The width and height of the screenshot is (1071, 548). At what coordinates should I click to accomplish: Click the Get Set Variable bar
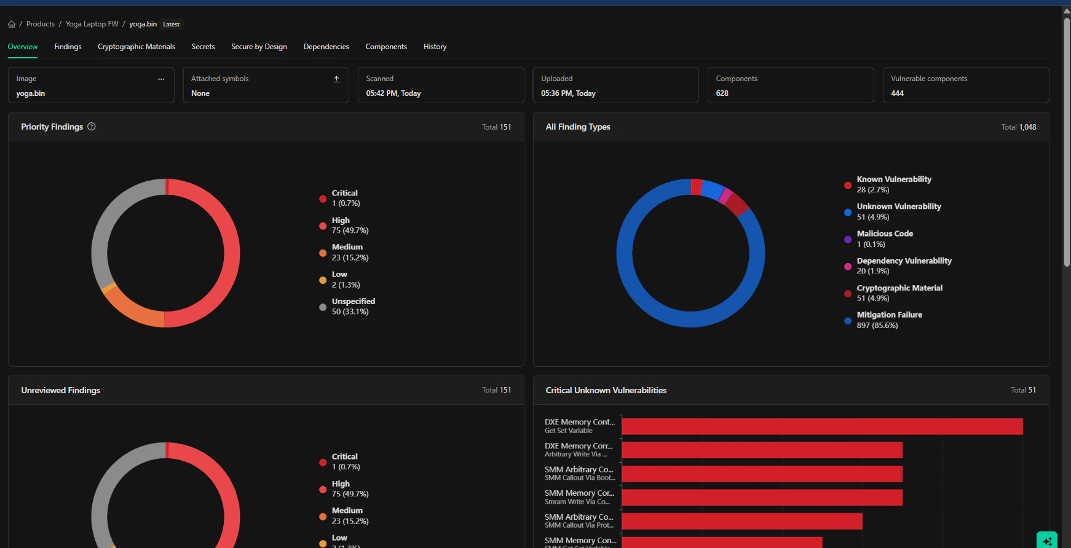[x=822, y=426]
